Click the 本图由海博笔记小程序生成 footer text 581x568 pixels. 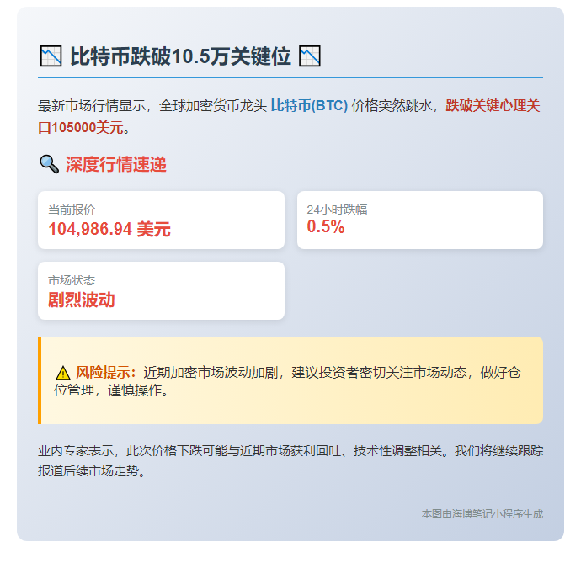[x=482, y=514]
